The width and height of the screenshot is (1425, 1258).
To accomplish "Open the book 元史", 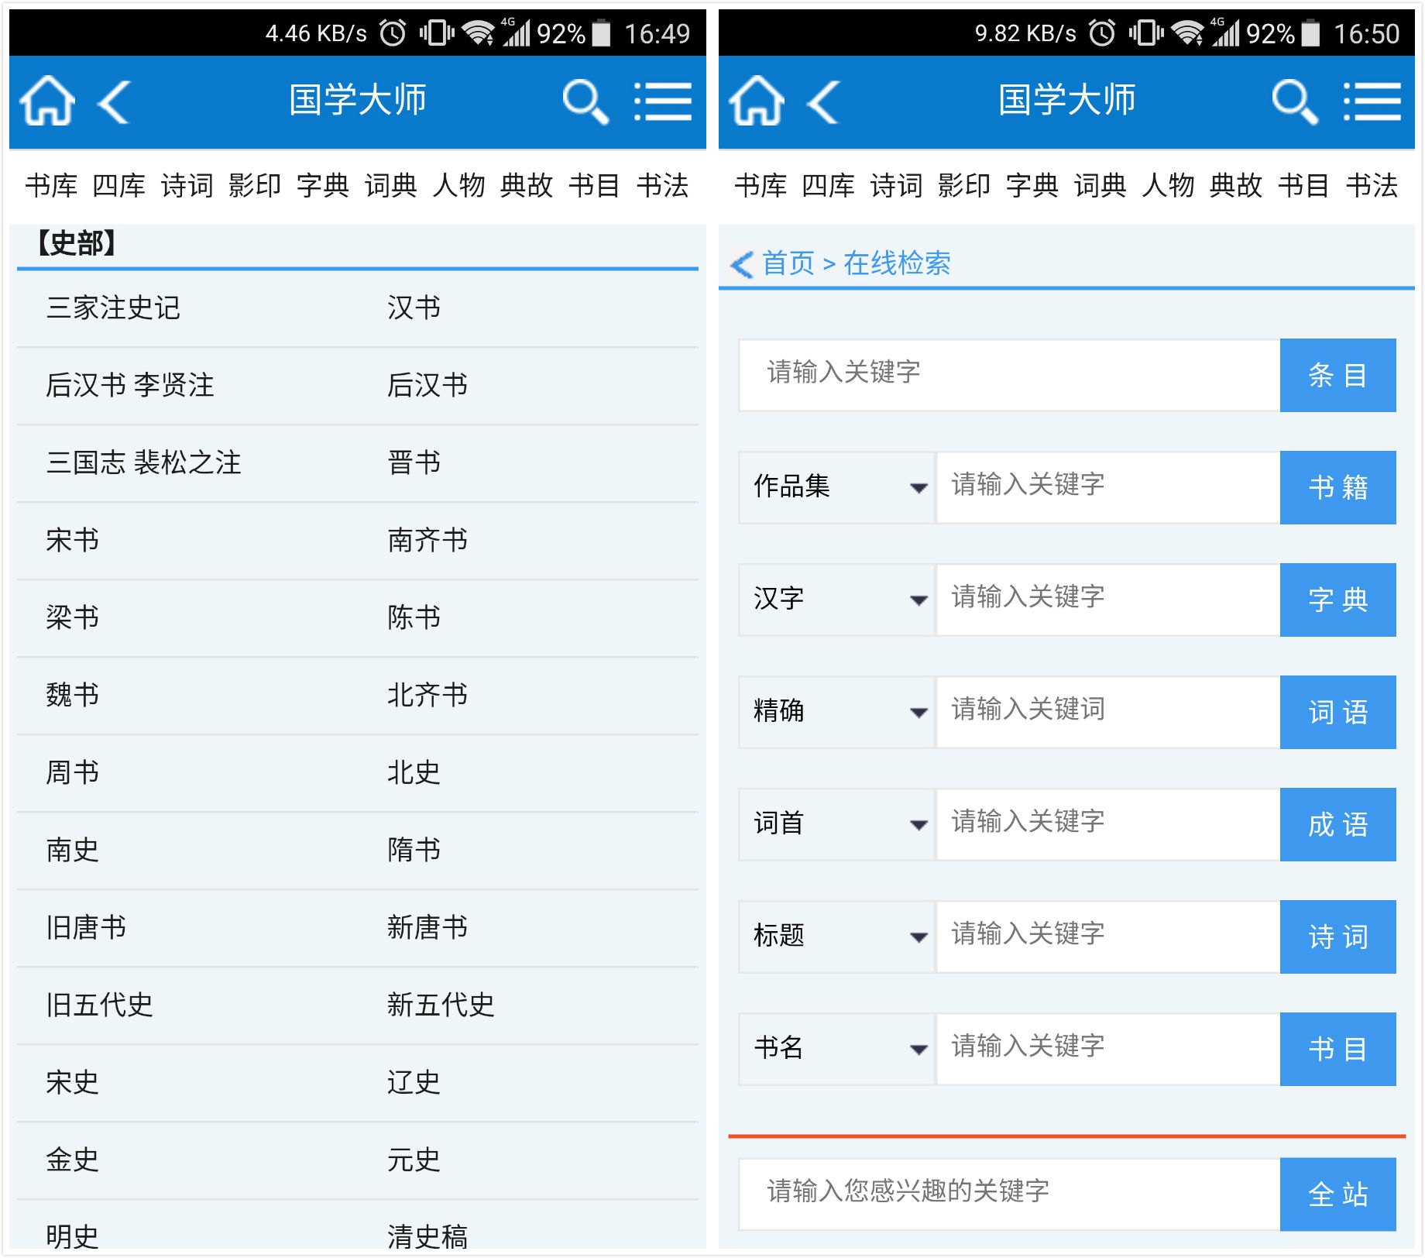I will tap(414, 1160).
